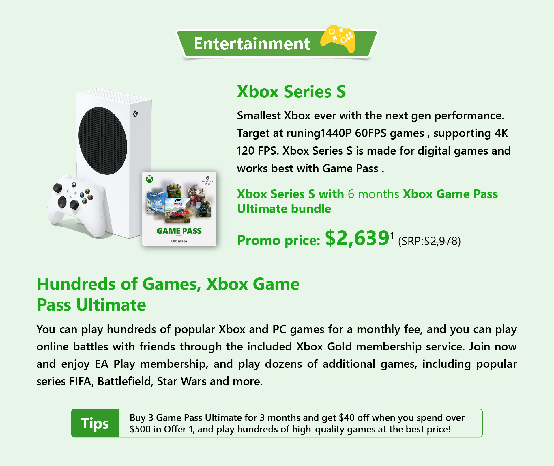The height and width of the screenshot is (466, 554).
Task: Open the Xbox Game Pass Ultimate bundle link
Action: click(367, 201)
